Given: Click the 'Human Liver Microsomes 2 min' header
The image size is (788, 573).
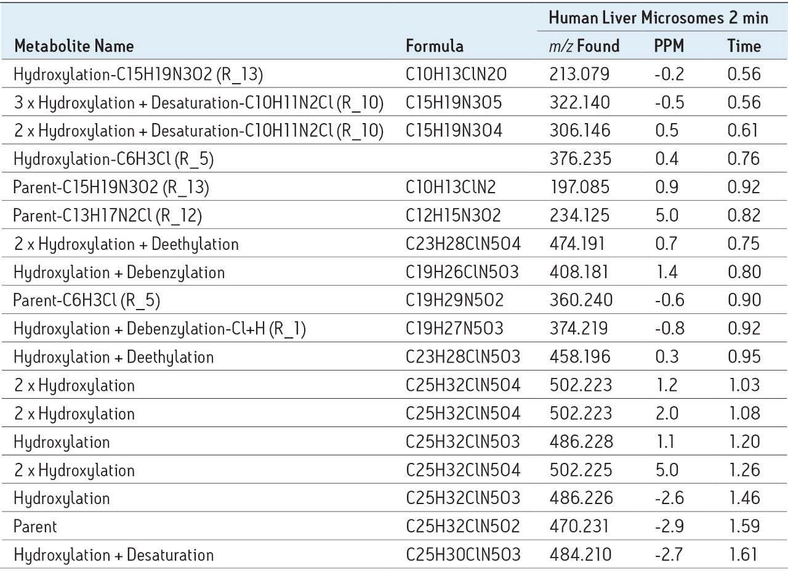Looking at the screenshot, I should (x=658, y=18).
